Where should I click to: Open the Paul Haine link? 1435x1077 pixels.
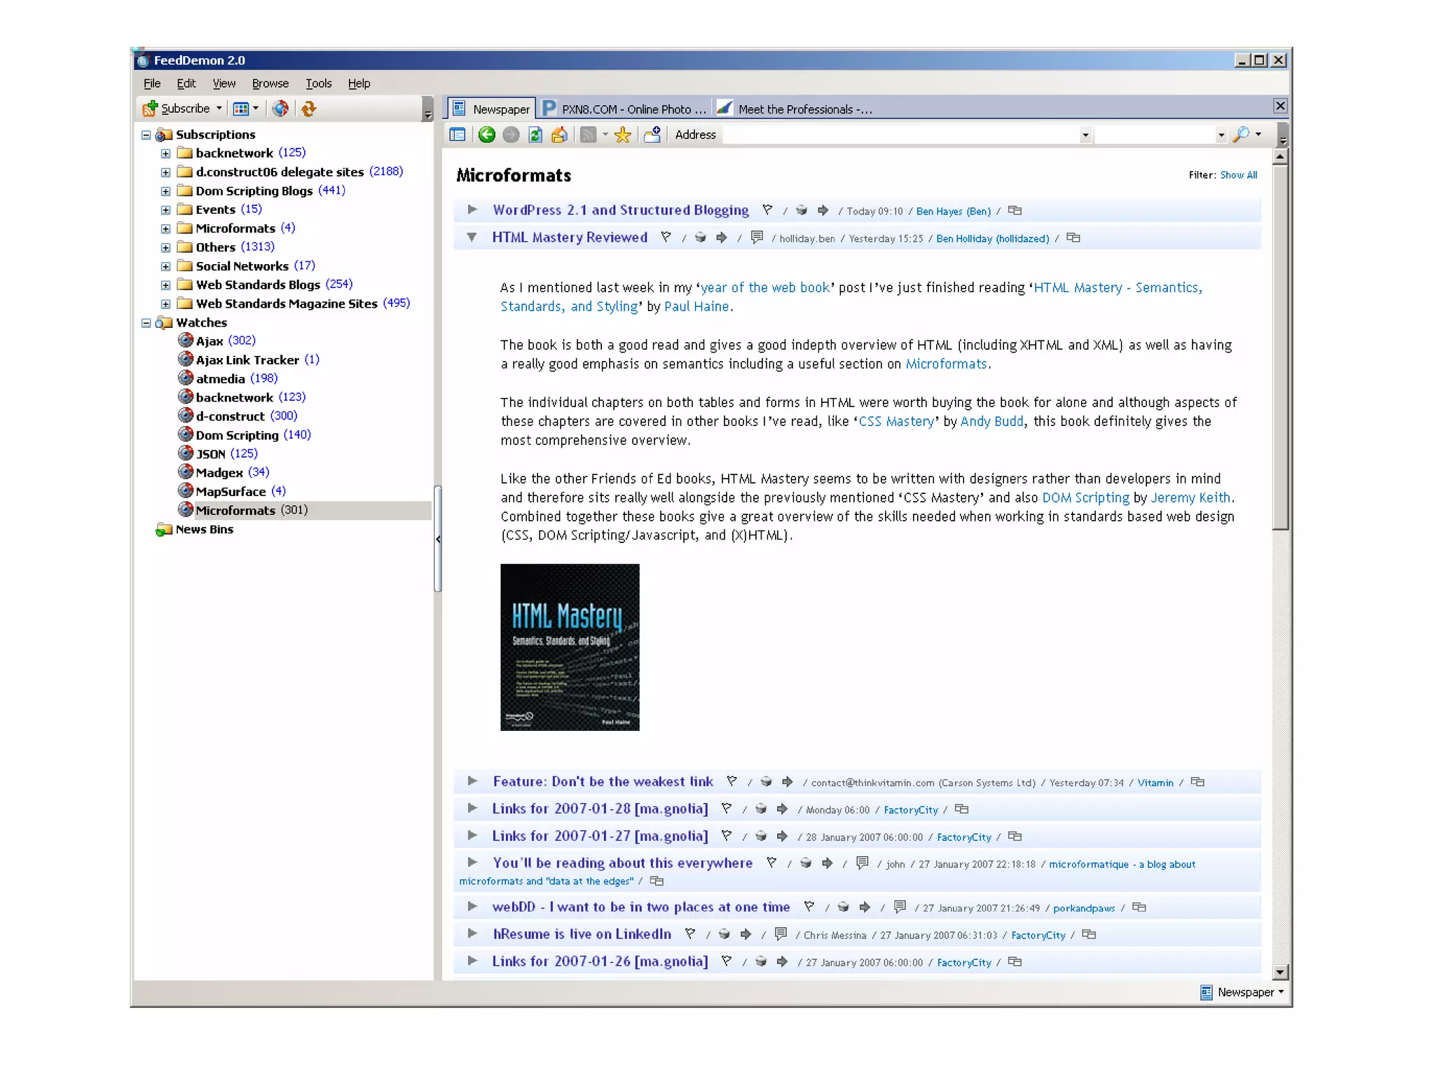(696, 306)
